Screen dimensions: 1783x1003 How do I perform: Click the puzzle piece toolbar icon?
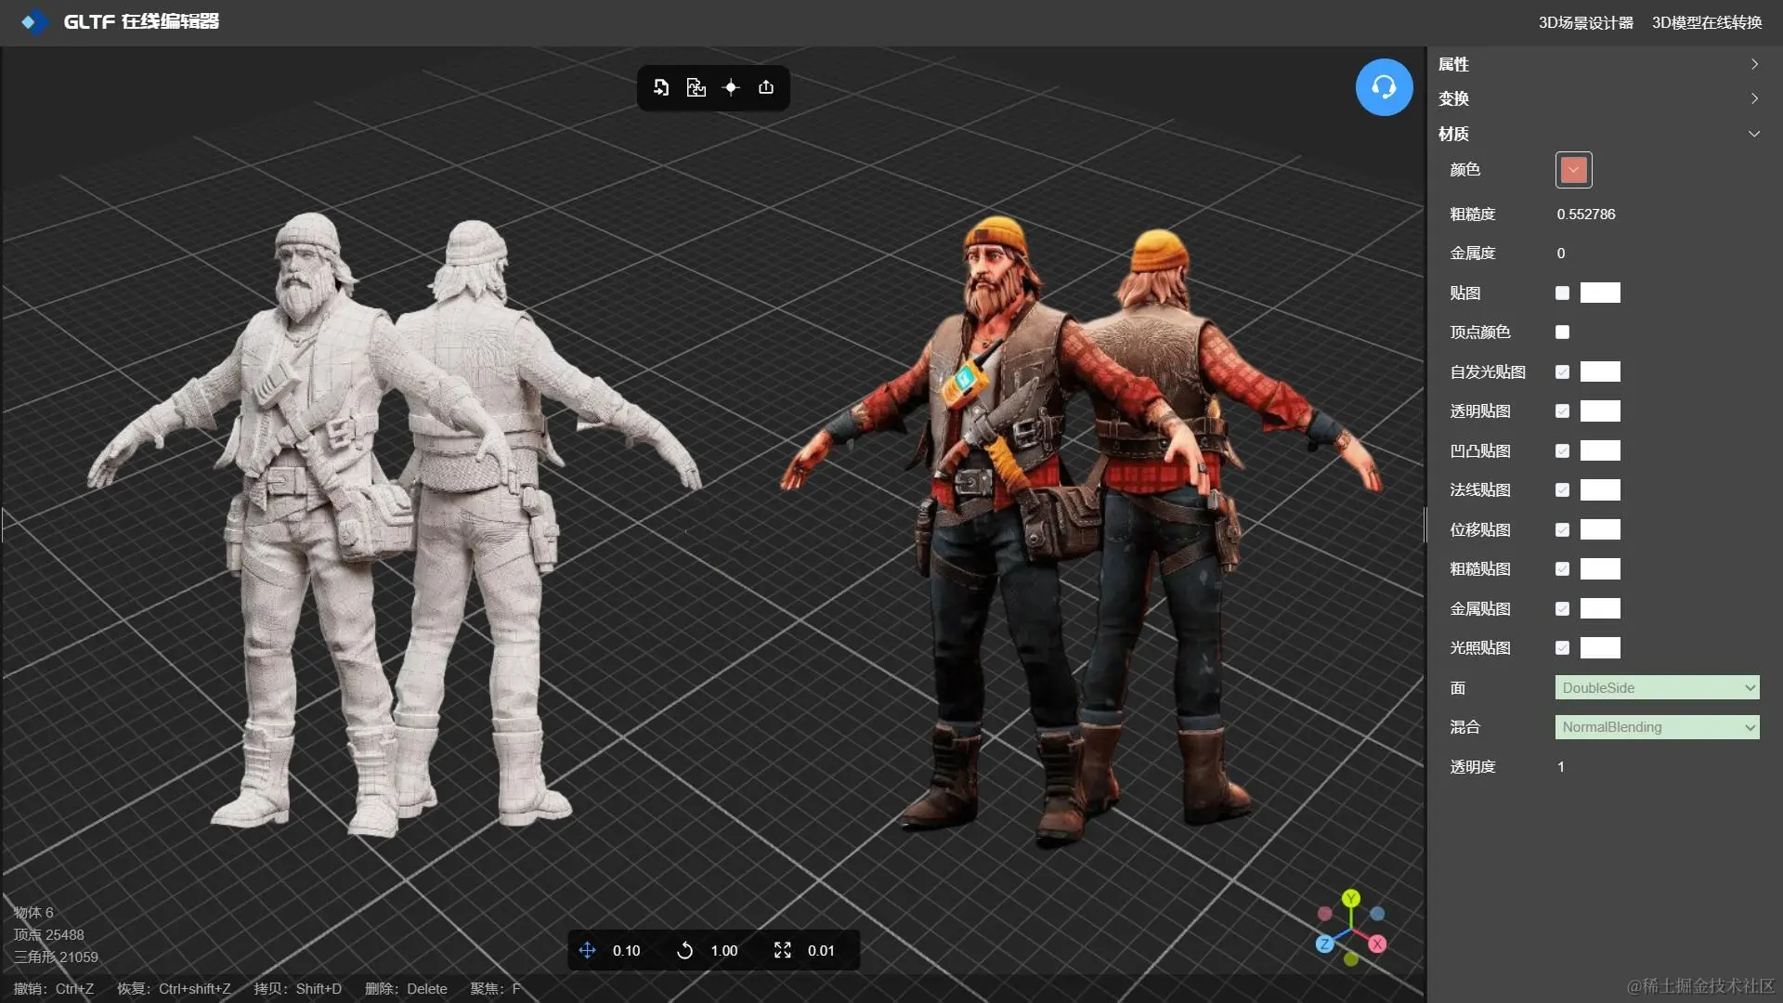pos(696,87)
